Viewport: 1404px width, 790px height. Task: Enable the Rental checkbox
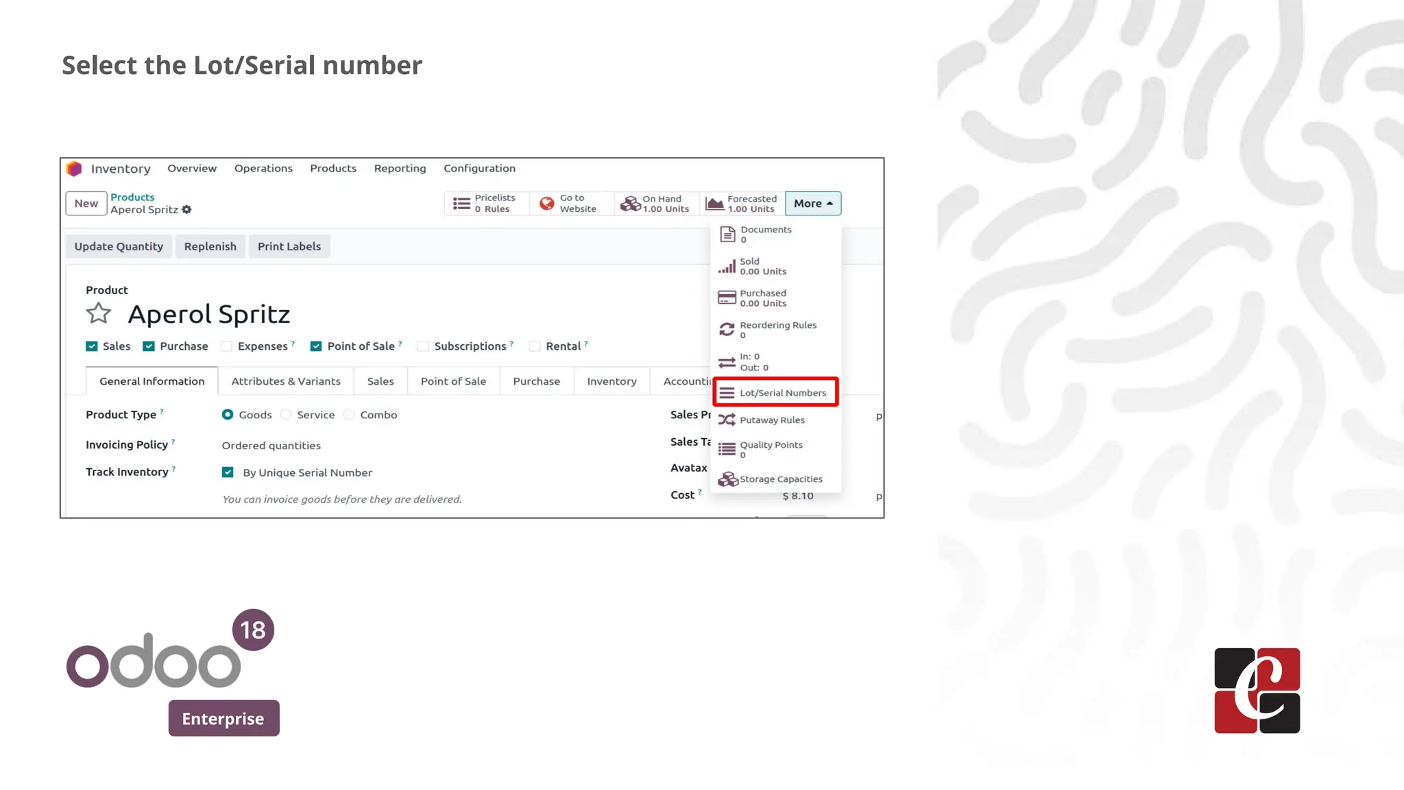pyautogui.click(x=535, y=346)
